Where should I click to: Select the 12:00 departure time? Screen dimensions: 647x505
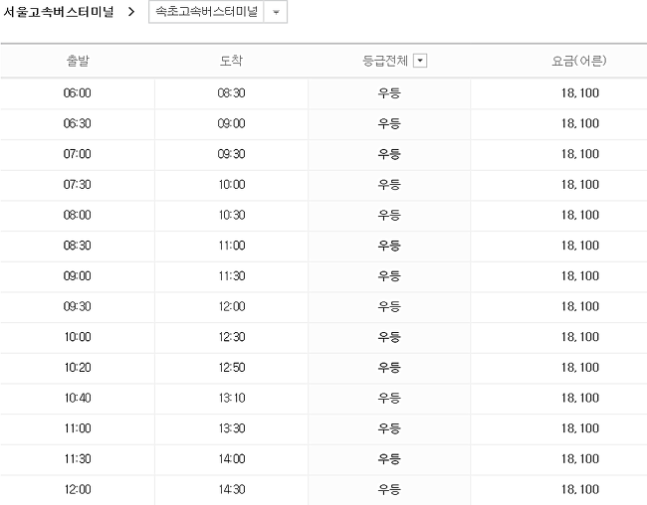pos(78,489)
